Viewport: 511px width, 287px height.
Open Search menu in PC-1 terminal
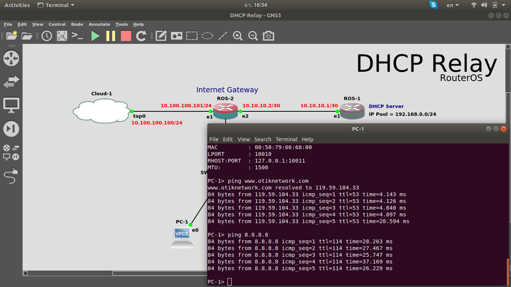coord(263,139)
